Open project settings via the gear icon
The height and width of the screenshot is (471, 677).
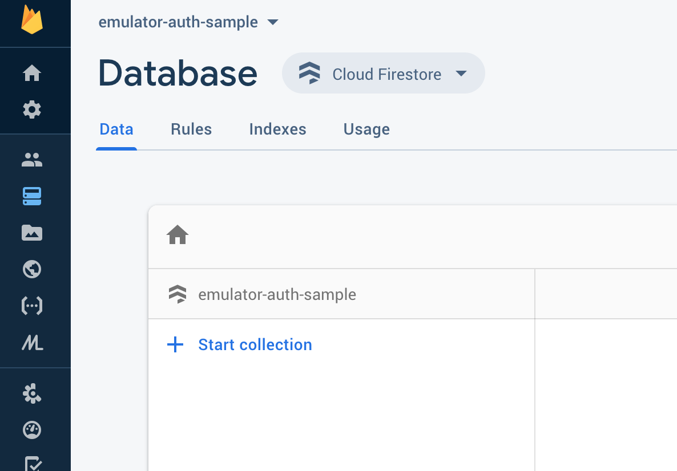pos(32,109)
